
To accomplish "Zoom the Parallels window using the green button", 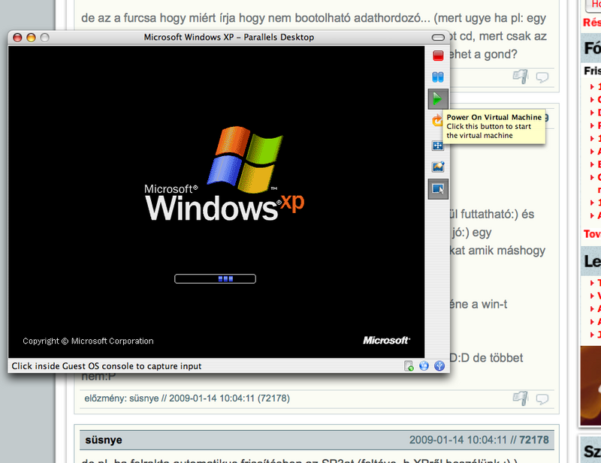I will tap(44, 37).
